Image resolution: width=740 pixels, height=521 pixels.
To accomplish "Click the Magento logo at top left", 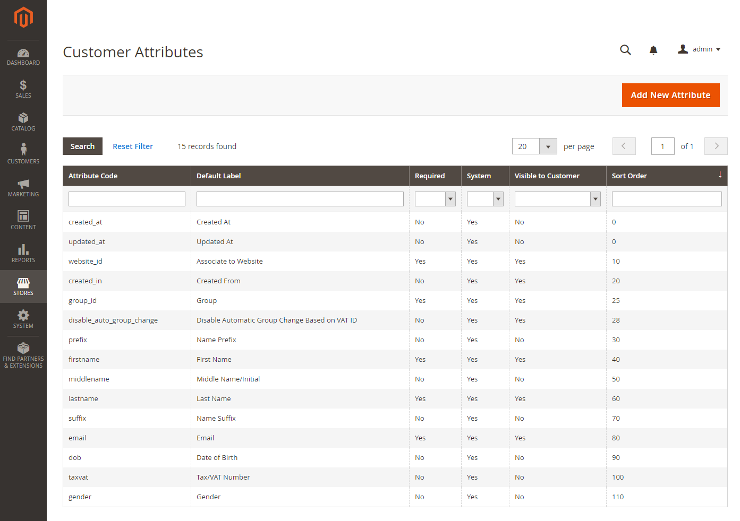I will 23,18.
